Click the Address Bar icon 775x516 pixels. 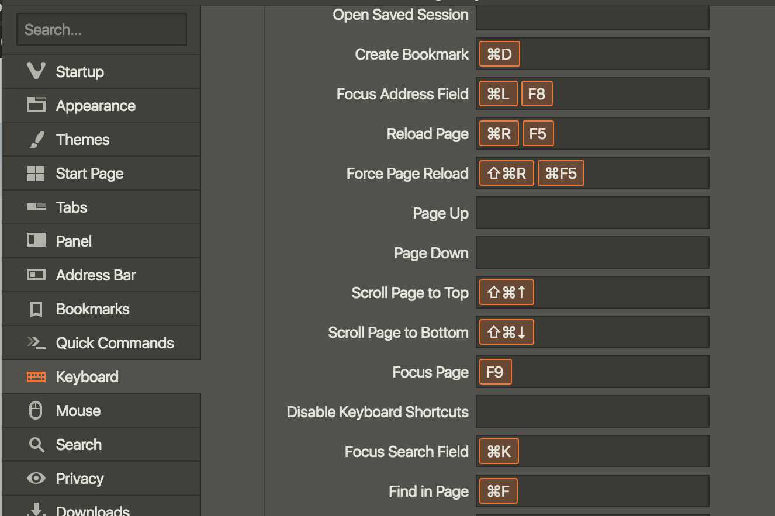[36, 275]
